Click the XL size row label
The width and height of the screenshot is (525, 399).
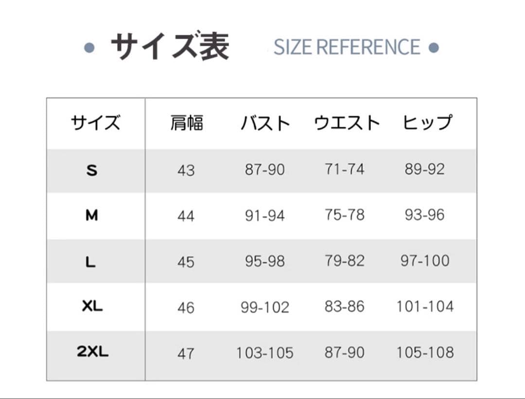92,306
